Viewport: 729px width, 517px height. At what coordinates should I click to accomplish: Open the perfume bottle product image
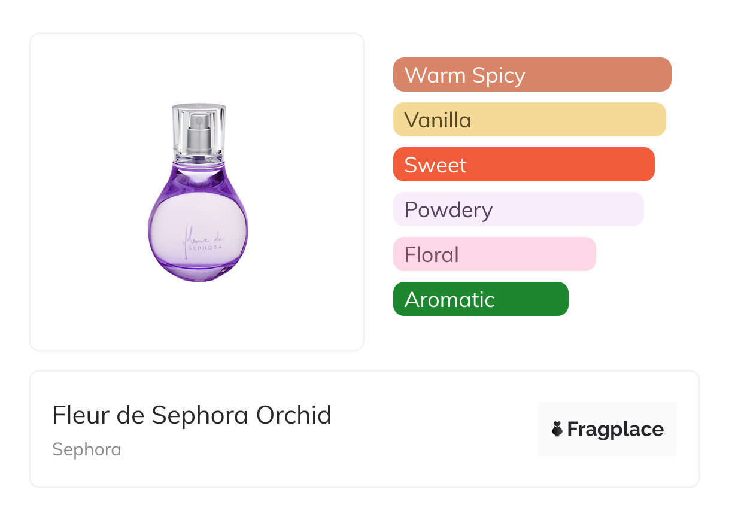(x=197, y=191)
